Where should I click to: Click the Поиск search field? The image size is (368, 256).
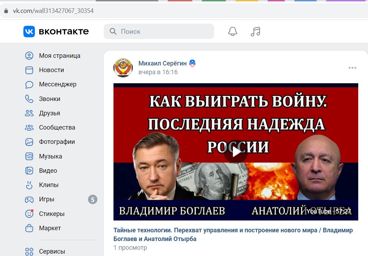click(x=159, y=31)
